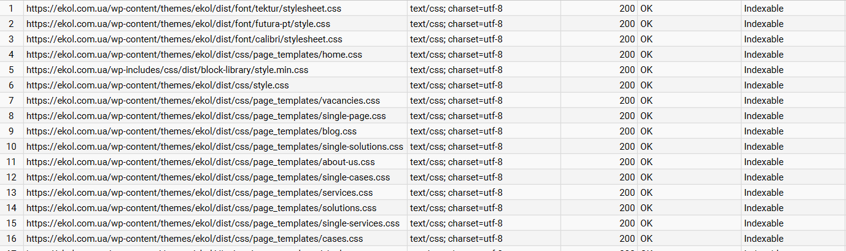Click row number 16 header

click(x=11, y=239)
